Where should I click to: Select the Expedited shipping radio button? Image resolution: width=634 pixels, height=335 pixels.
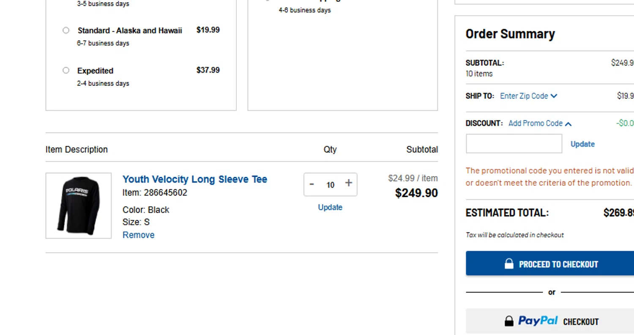pyautogui.click(x=66, y=71)
